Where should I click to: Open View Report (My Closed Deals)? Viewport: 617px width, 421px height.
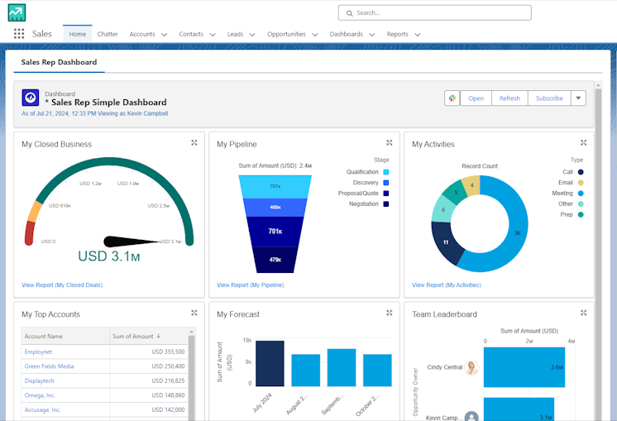[x=62, y=285]
